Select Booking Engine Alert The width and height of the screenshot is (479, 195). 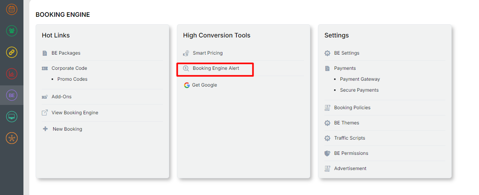[216, 68]
